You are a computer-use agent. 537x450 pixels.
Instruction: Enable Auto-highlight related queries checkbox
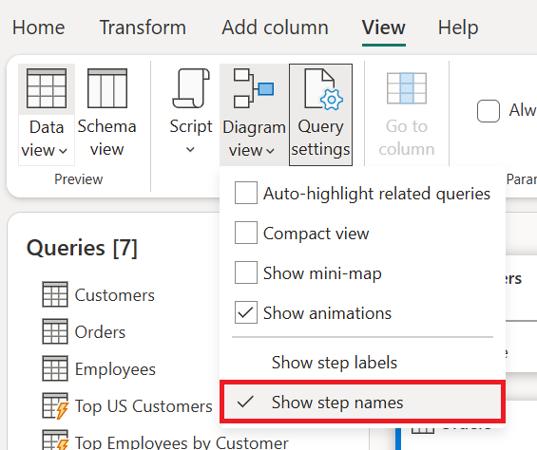pos(246,193)
